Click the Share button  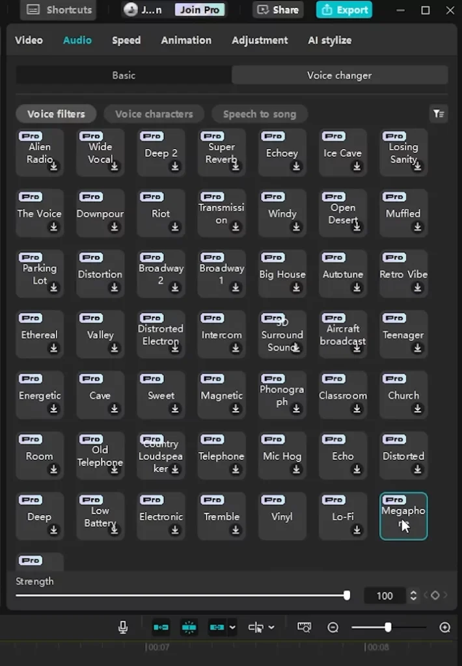(278, 9)
